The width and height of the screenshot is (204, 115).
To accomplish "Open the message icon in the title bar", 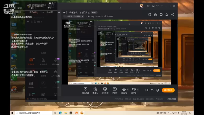I will coord(148,6).
